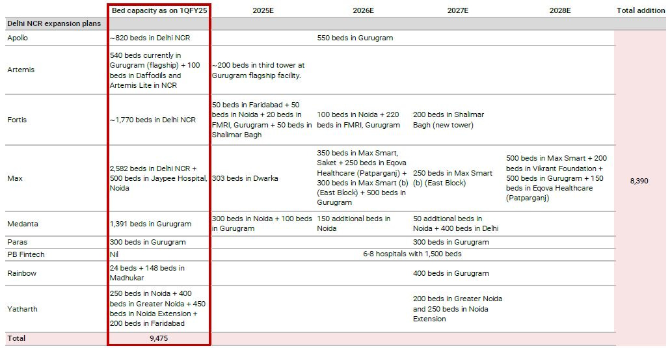Click the 2025E column header

pos(263,10)
